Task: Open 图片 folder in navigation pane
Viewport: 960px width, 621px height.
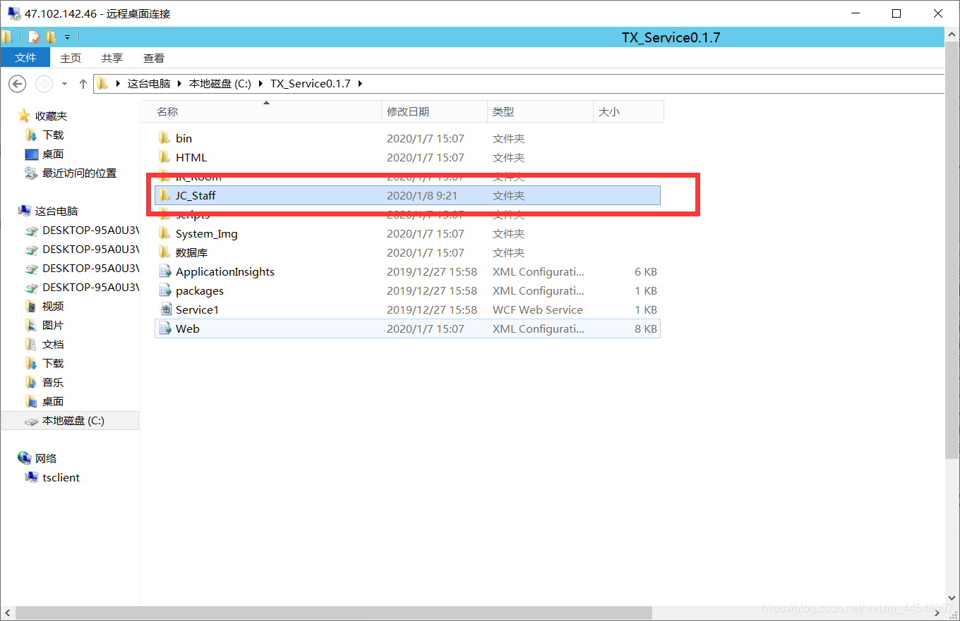Action: point(53,325)
